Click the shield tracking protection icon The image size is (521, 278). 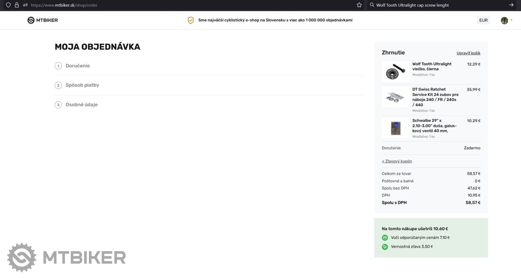point(8,5)
